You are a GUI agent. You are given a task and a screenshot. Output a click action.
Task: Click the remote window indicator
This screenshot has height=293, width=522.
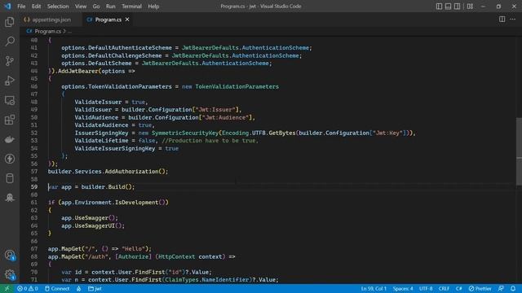coord(7,289)
